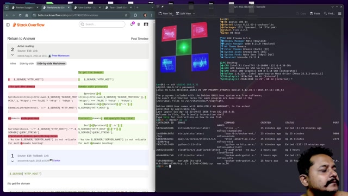Go forward in the browser
The image size is (348, 196).
pyautogui.click(x=14, y=15)
